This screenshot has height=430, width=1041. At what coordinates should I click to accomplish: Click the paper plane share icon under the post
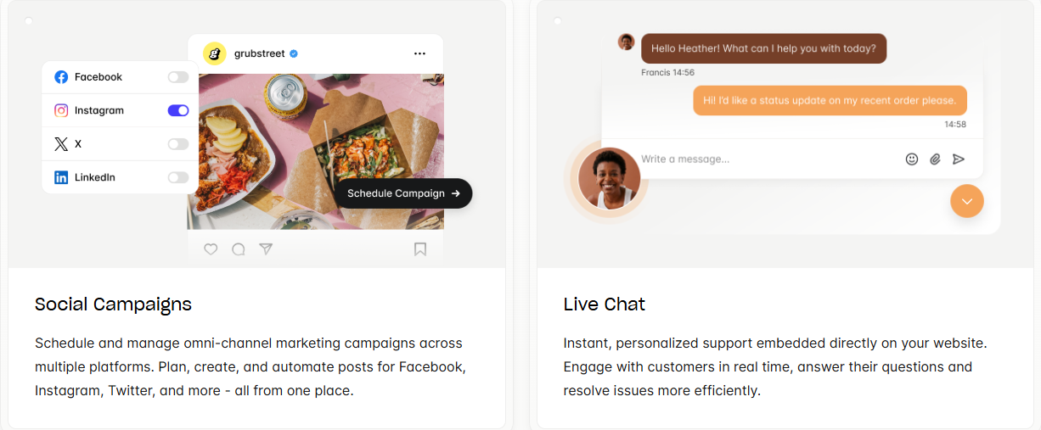click(x=266, y=249)
